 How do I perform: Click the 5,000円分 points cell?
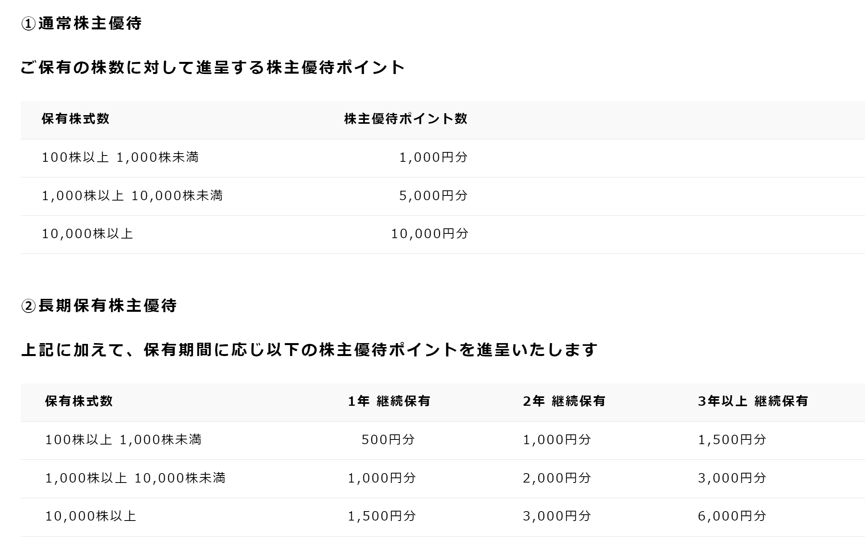tap(433, 195)
